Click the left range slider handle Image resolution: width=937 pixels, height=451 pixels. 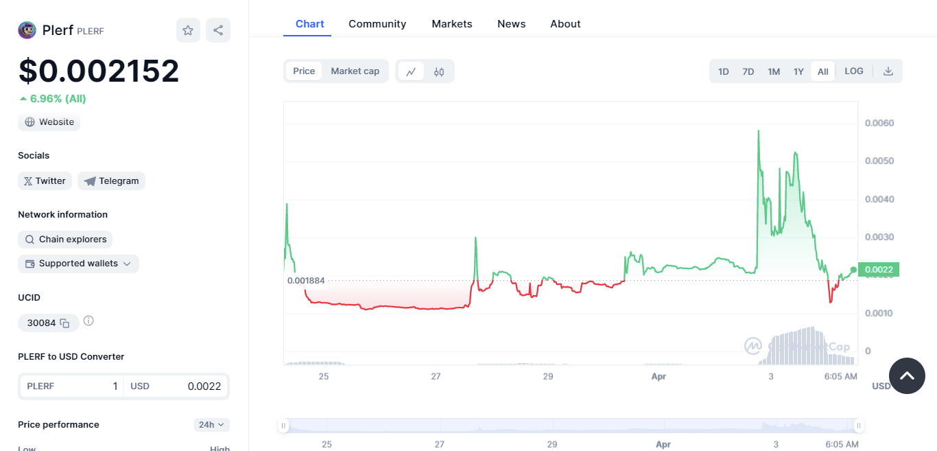pyautogui.click(x=283, y=426)
